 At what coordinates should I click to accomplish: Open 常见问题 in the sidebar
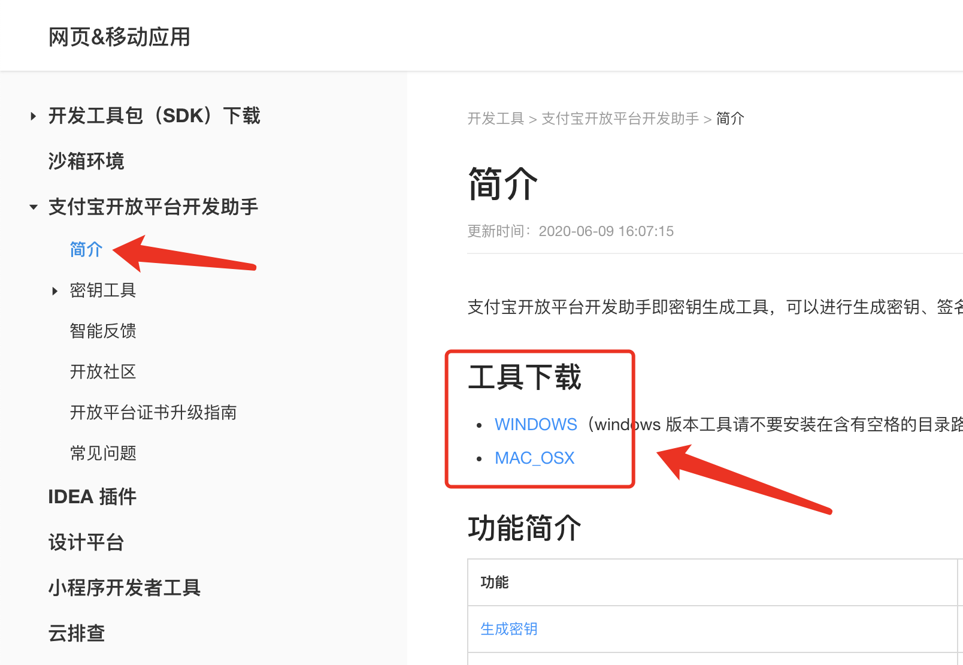coord(103,453)
